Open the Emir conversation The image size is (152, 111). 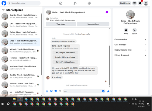click(x=20, y=25)
